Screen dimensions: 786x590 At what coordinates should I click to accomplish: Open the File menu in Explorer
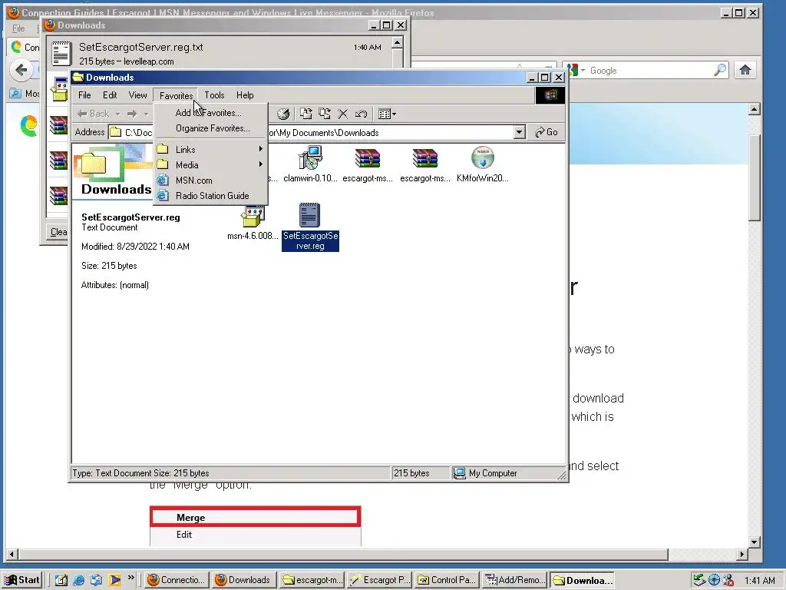(84, 94)
